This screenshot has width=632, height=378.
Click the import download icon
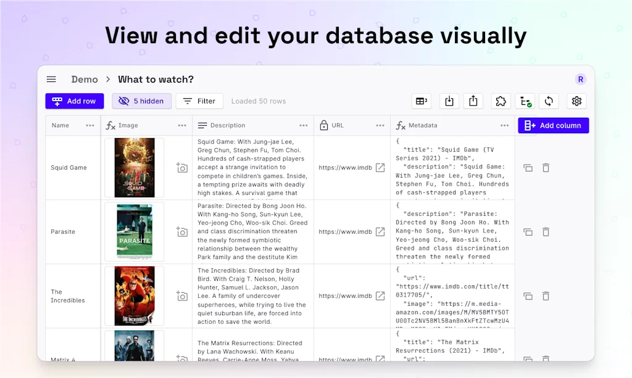(449, 101)
